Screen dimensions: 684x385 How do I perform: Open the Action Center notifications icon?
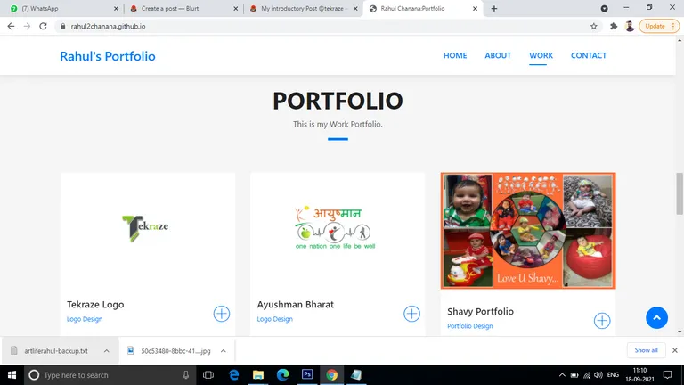click(x=667, y=375)
